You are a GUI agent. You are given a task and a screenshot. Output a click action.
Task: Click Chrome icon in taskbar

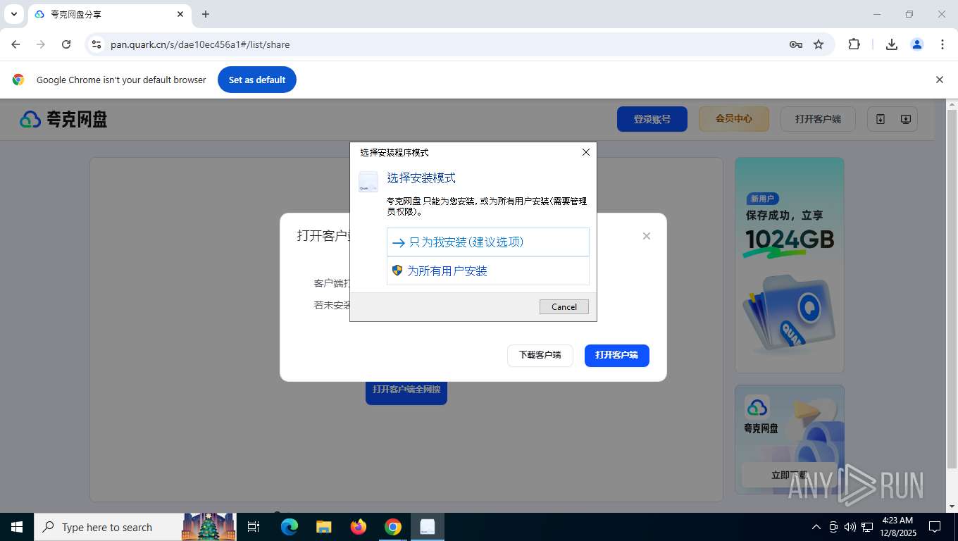[393, 527]
